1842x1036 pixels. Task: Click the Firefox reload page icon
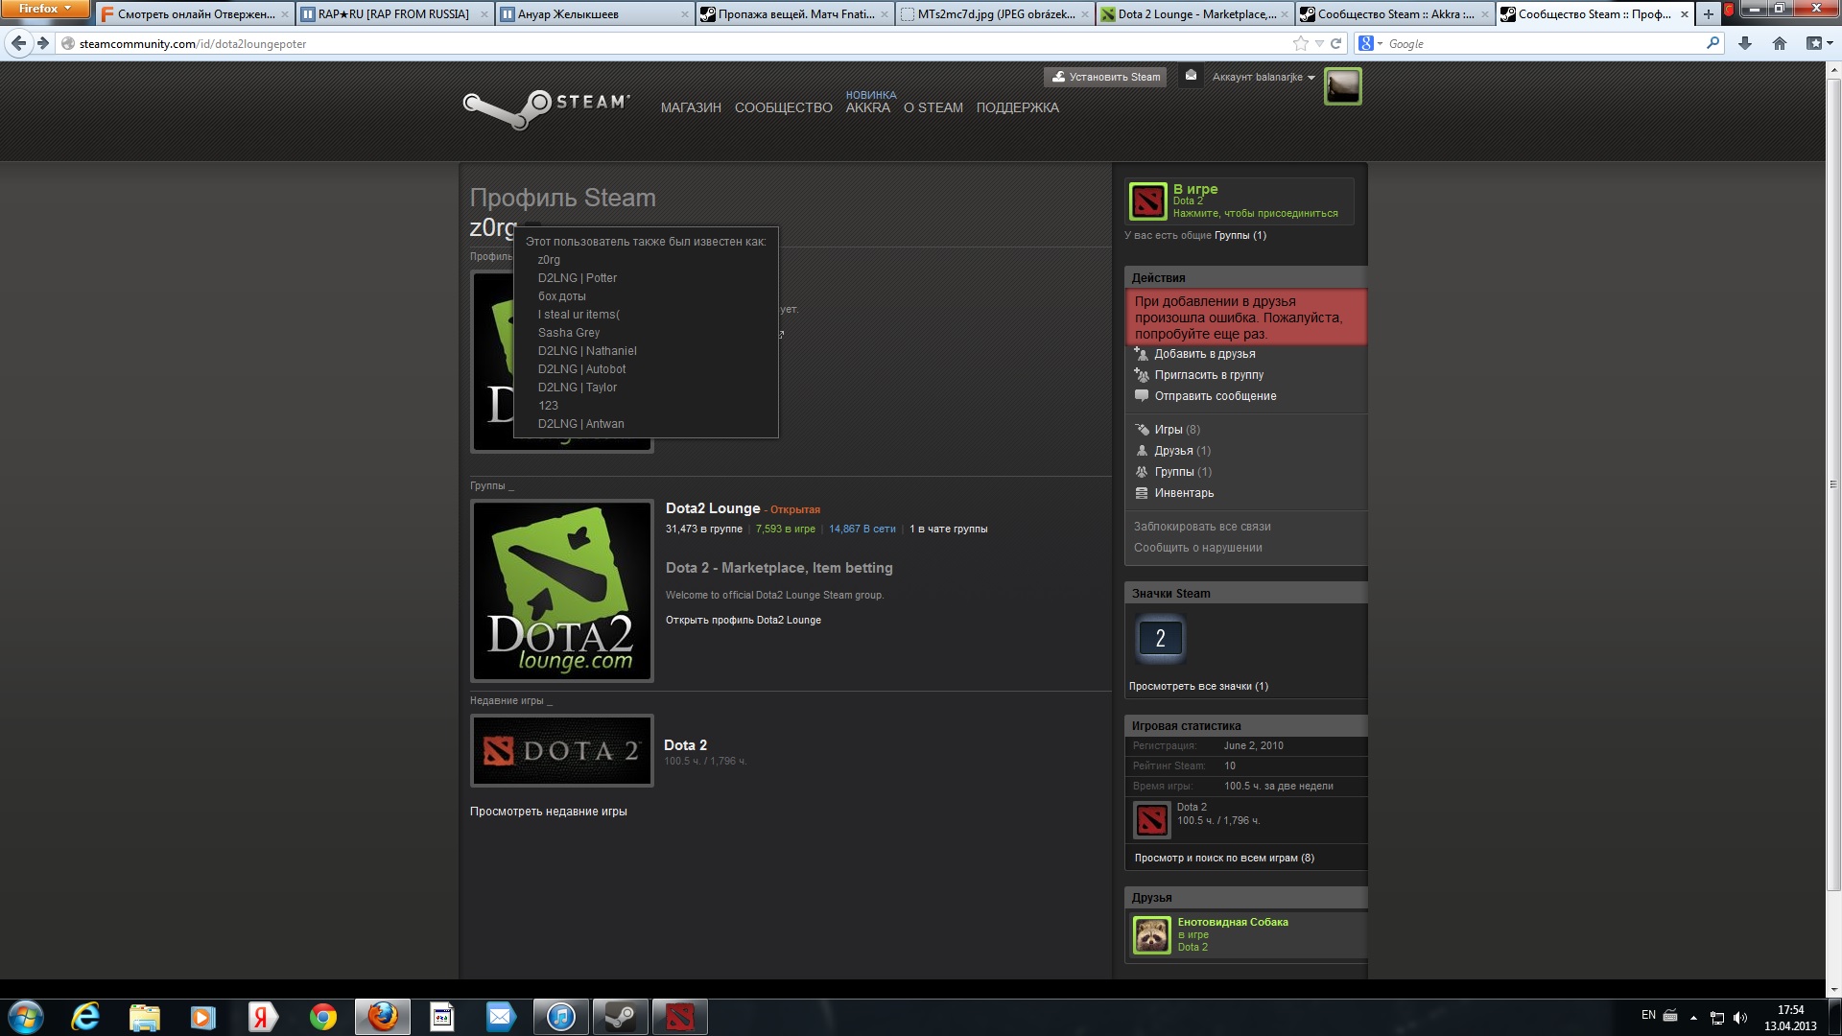click(x=1335, y=43)
